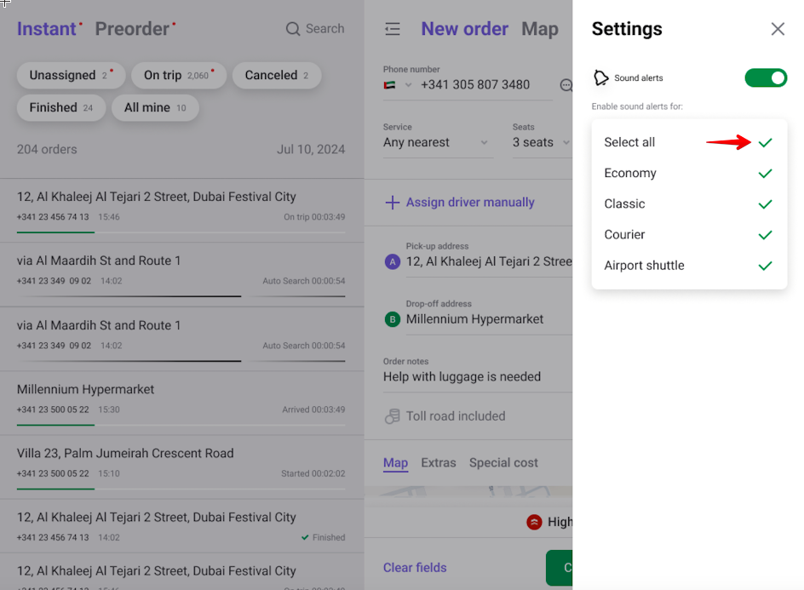The height and width of the screenshot is (590, 804).
Task: Click the pick-up point A marker icon
Action: tap(392, 262)
